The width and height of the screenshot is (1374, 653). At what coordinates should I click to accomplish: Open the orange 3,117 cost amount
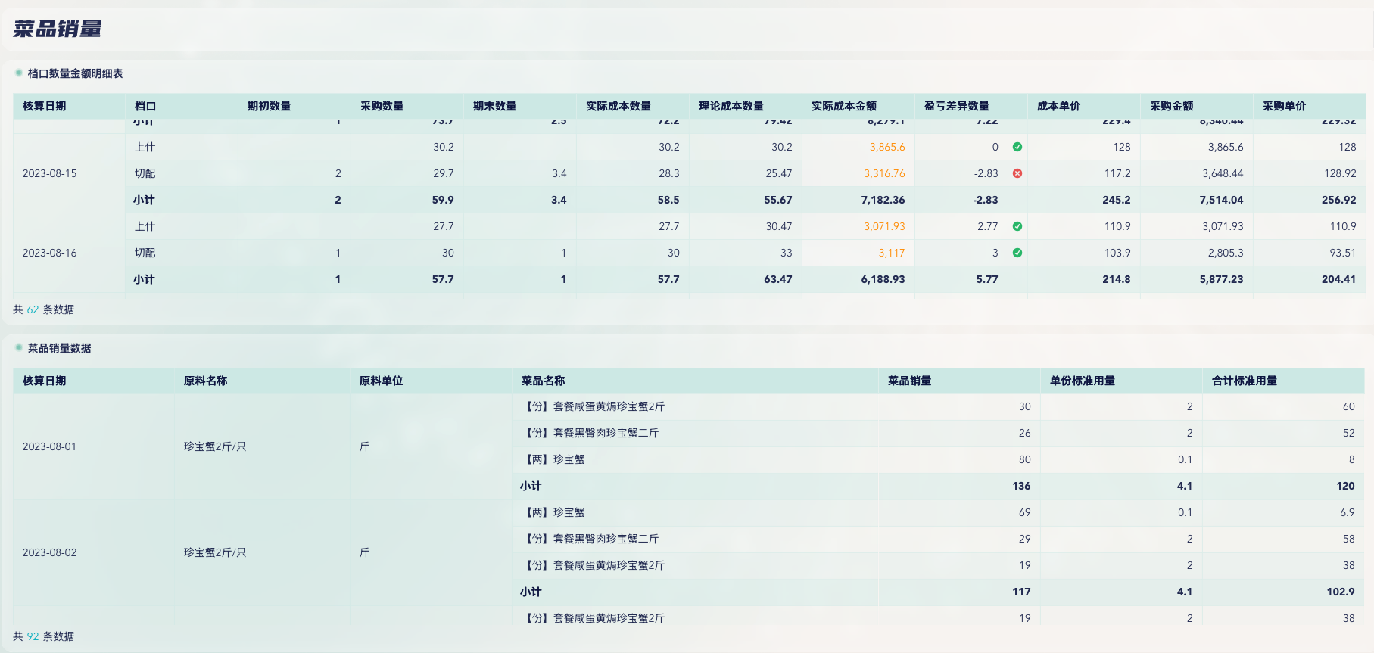891,253
